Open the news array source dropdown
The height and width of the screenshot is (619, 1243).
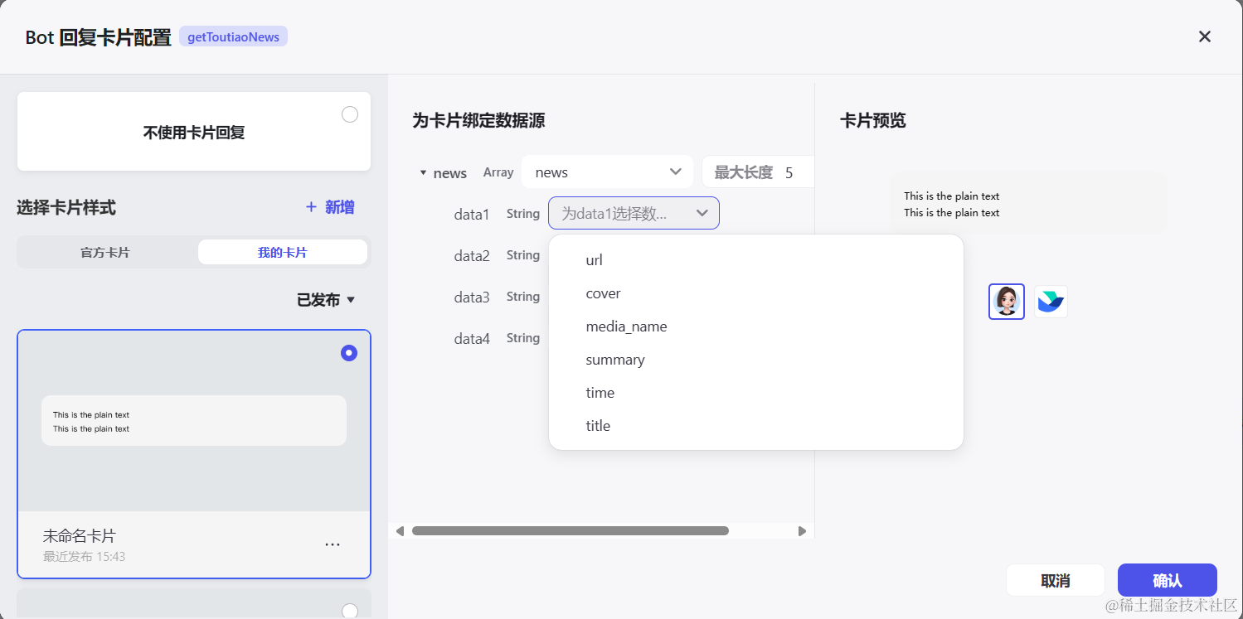pos(607,172)
